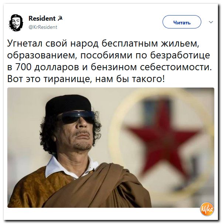
Task: Click the orange Nyka watermark logo
Action: [x=207, y=210]
